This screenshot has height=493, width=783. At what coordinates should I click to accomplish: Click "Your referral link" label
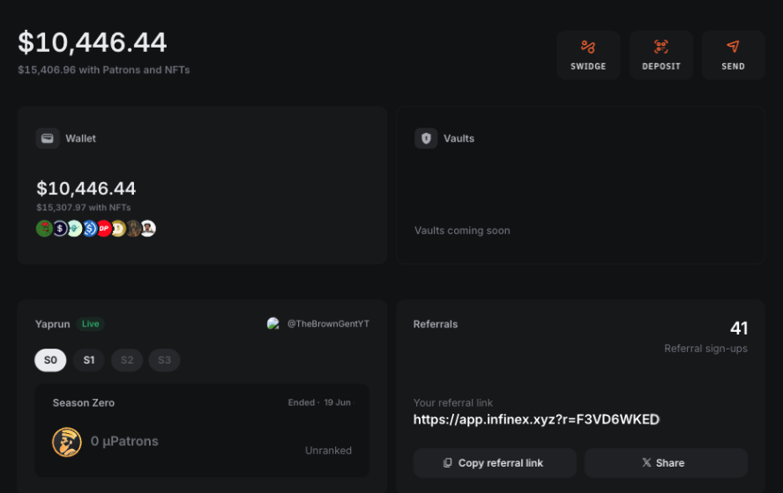pos(453,403)
